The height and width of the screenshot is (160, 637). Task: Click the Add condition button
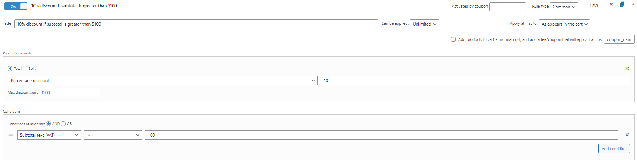[614, 149]
